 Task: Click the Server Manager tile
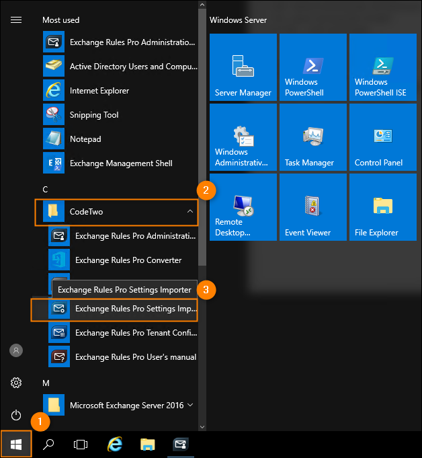click(243, 67)
